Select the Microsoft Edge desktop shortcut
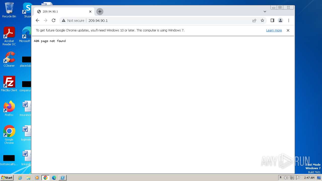Screen dimensions: 322x181 click(25, 35)
